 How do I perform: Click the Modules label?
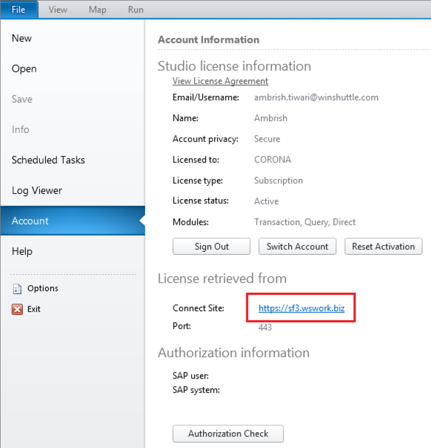click(x=191, y=222)
